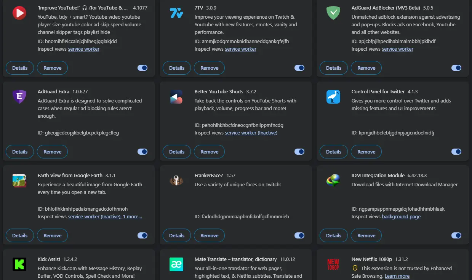
Task: Click the 7TV extension icon
Action: 176,13
